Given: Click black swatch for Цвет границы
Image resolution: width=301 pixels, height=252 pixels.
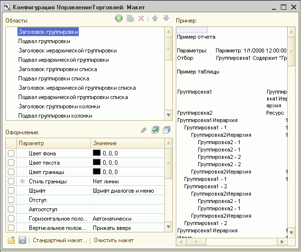Looking at the screenshot, I should pos(97,172).
